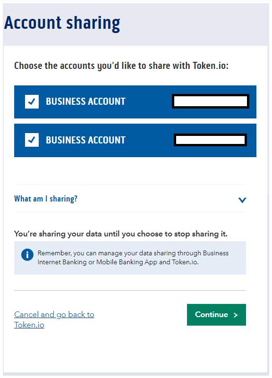Click the first account's redacted number box
The width and height of the screenshot is (272, 378).
click(211, 101)
